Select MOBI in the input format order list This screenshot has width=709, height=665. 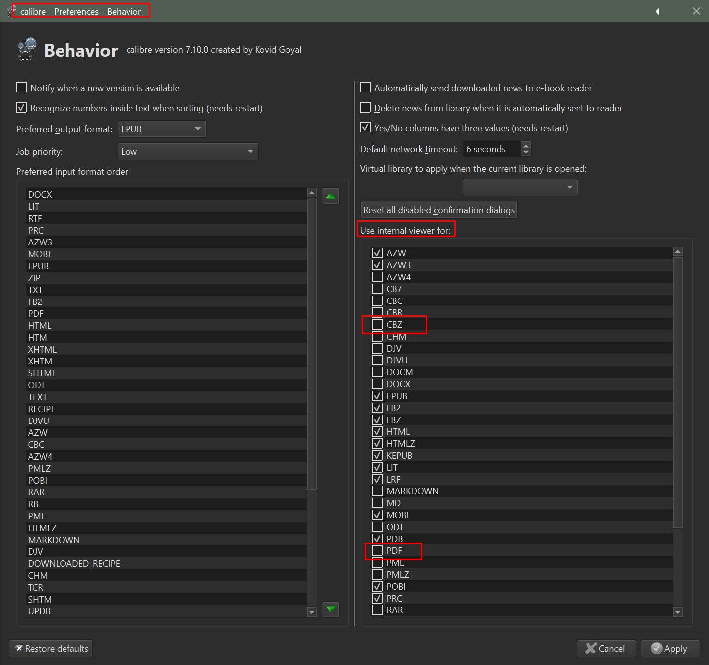(39, 254)
